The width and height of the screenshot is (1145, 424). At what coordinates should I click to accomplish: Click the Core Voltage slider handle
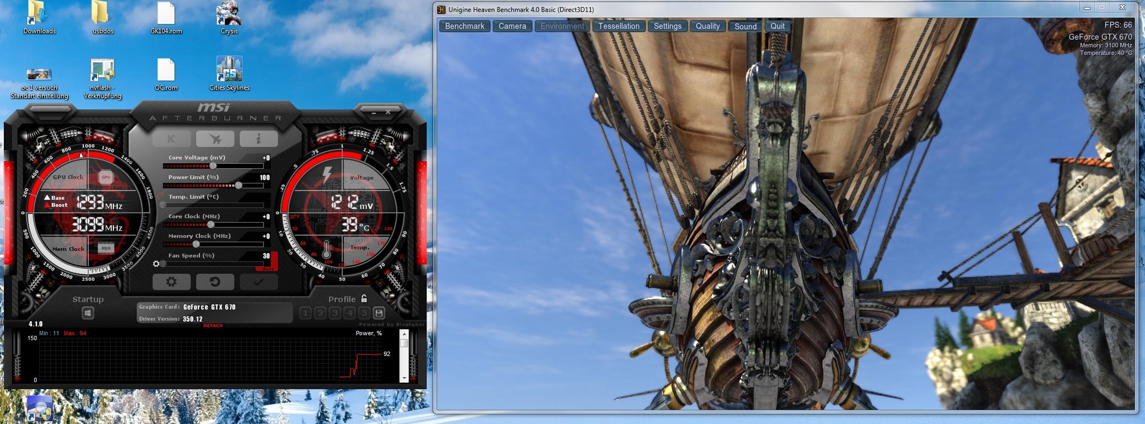point(213,165)
